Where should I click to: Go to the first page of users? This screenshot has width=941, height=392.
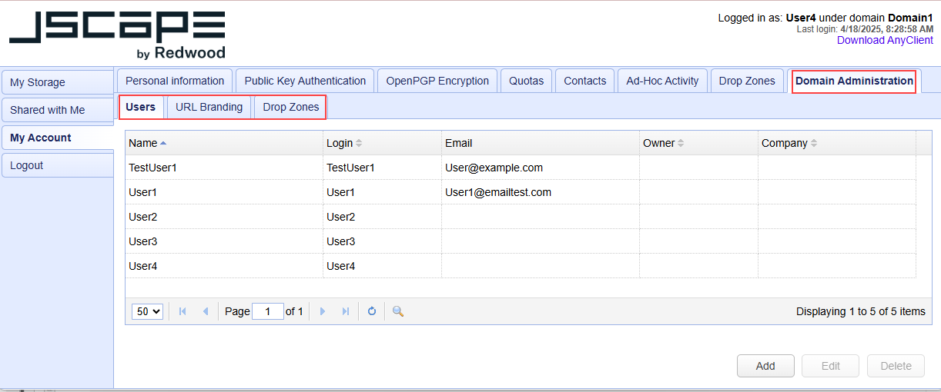coord(183,311)
